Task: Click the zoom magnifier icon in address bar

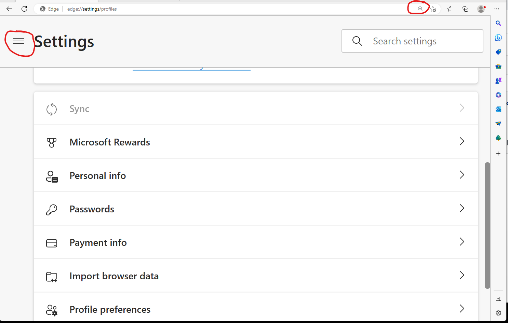Action: coord(420,9)
